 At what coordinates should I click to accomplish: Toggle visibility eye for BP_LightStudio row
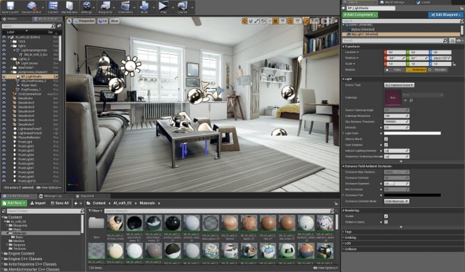click(x=4, y=77)
